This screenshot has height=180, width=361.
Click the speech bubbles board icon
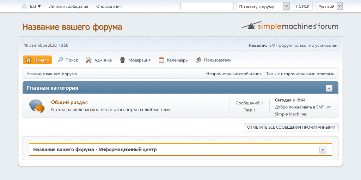(x=37, y=105)
